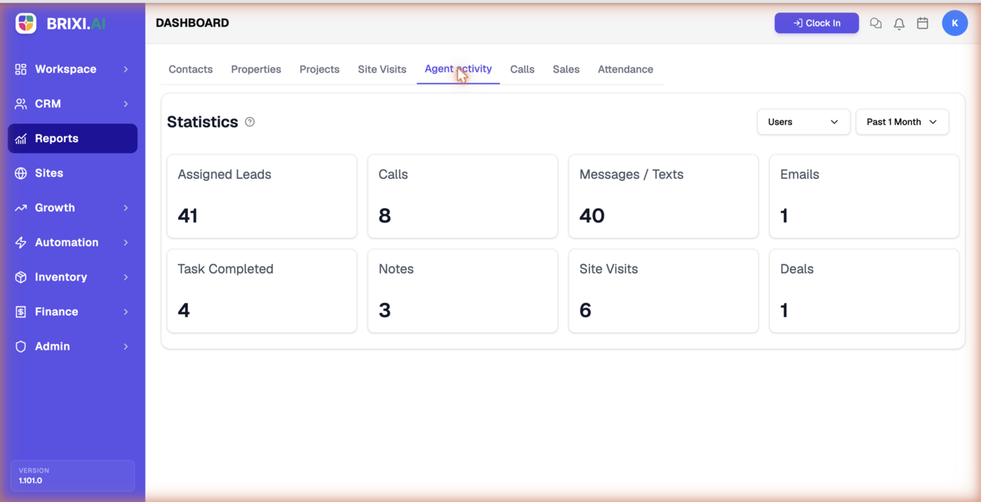Image resolution: width=981 pixels, height=502 pixels.
Task: Click the CRM people icon in sidebar
Action: tap(20, 104)
